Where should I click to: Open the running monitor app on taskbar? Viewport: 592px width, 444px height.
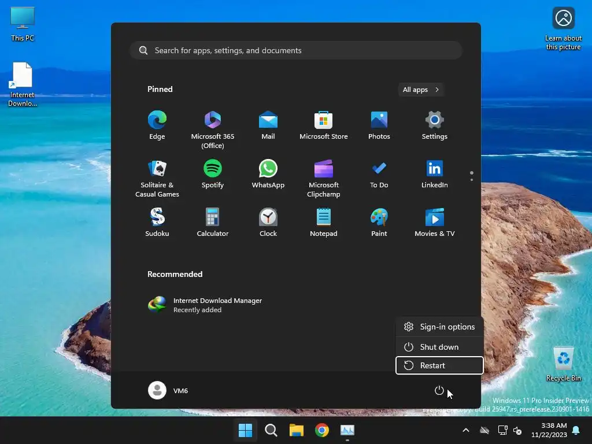click(347, 430)
